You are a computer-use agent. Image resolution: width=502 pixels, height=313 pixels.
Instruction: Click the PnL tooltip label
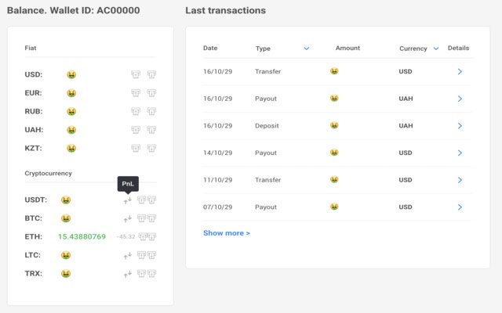[x=128, y=184]
